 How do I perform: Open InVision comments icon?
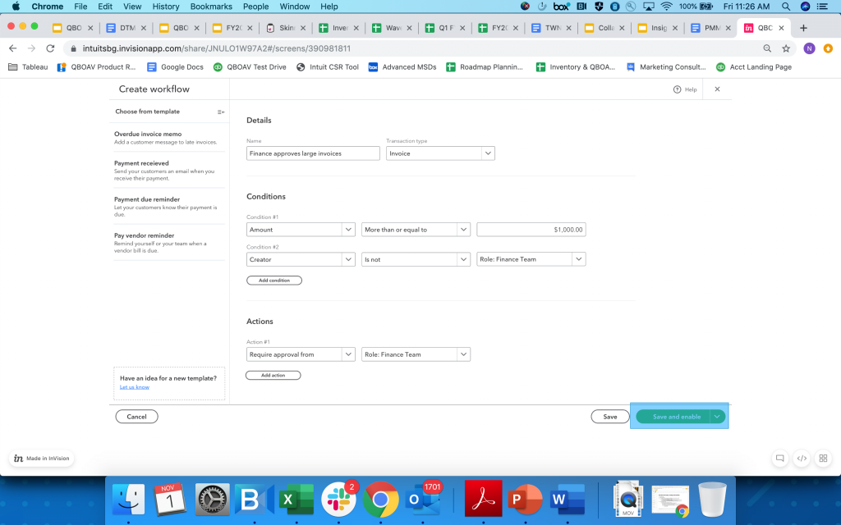pyautogui.click(x=780, y=458)
